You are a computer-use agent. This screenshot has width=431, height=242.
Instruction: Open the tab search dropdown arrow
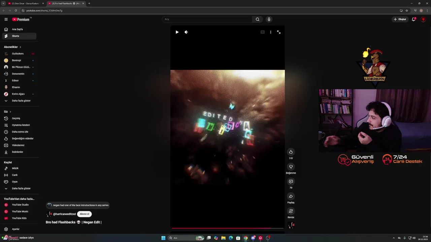pyautogui.click(x=3, y=3)
